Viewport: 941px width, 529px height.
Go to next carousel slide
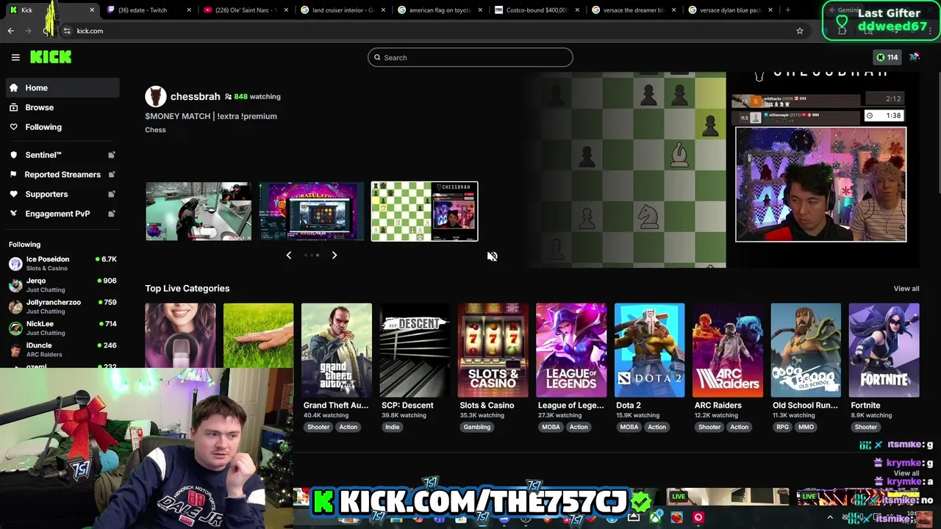334,255
